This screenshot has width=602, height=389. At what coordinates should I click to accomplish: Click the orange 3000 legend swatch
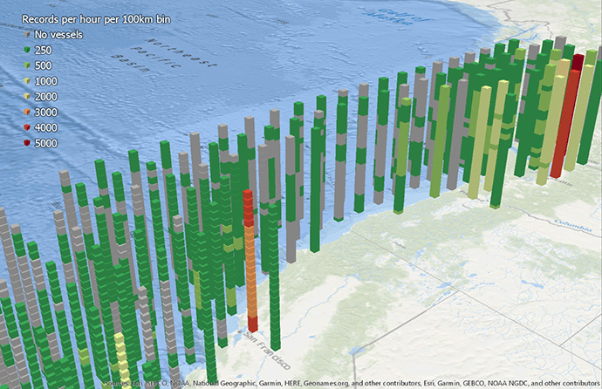click(x=27, y=112)
